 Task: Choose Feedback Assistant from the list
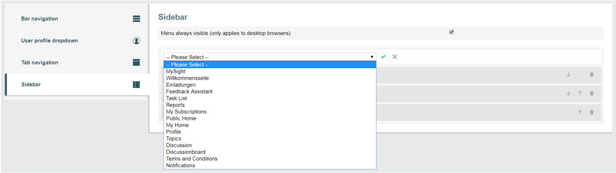270,92
